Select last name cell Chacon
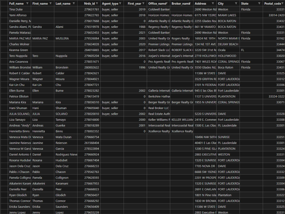The image size is (285, 214). coord(66,172)
